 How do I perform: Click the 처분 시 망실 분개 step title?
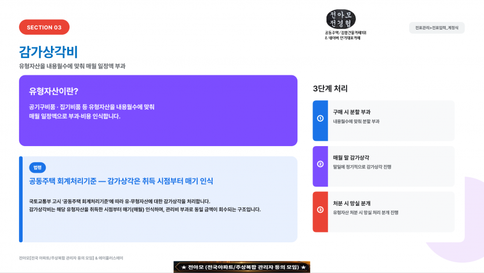coord(352,203)
